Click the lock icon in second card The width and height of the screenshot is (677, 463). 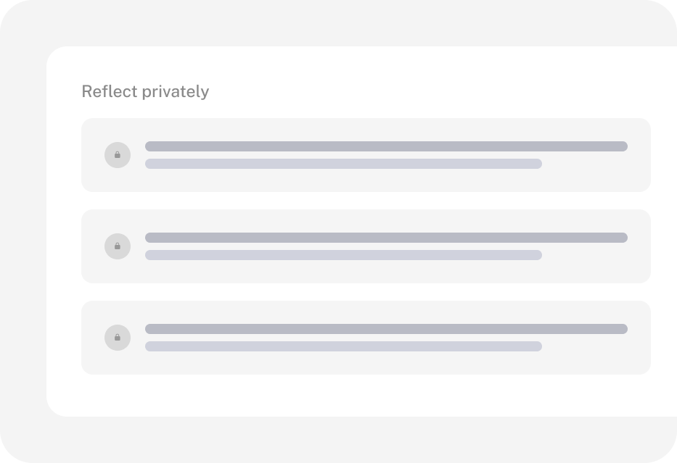point(118,246)
